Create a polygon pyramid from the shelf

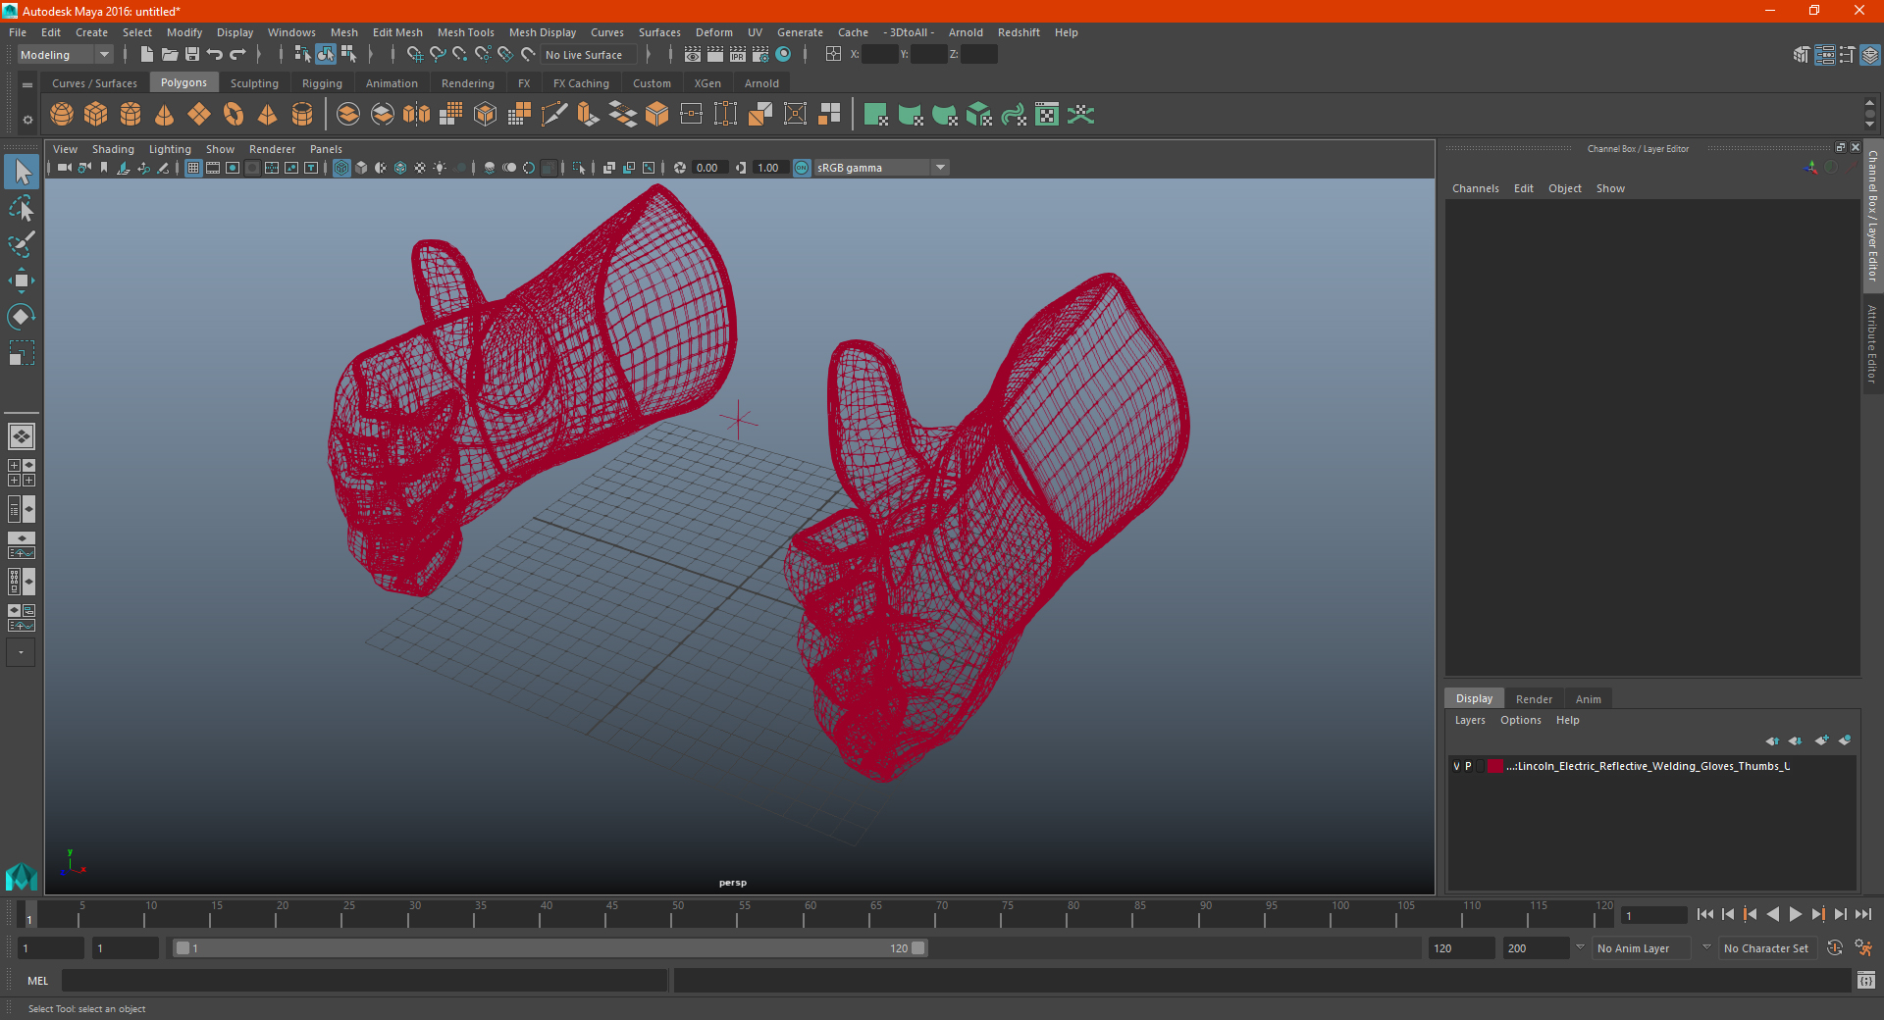[x=268, y=115]
